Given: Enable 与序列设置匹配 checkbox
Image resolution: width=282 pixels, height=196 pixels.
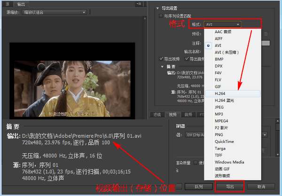Looking at the screenshot, I should 161,16.
